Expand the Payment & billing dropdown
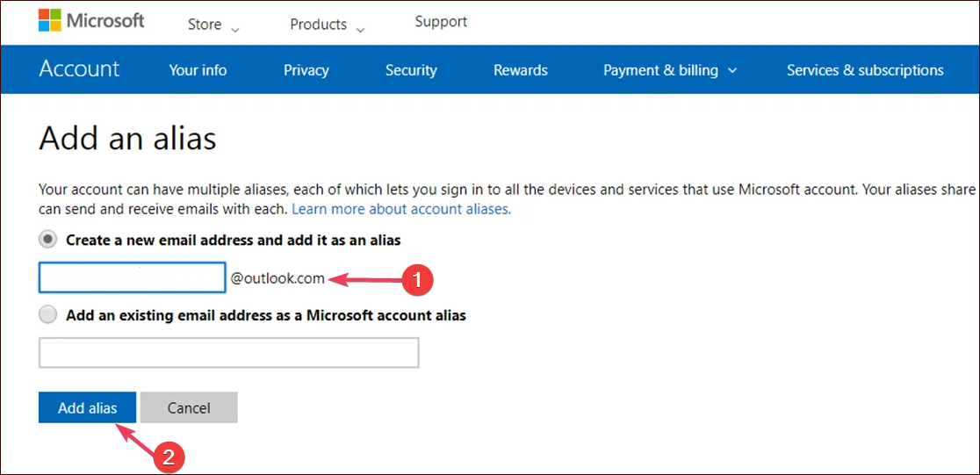This screenshot has height=475, width=980. tap(669, 70)
